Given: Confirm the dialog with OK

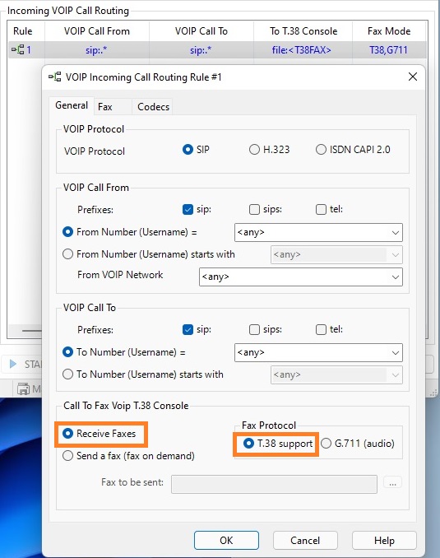Looking at the screenshot, I should tap(226, 540).
